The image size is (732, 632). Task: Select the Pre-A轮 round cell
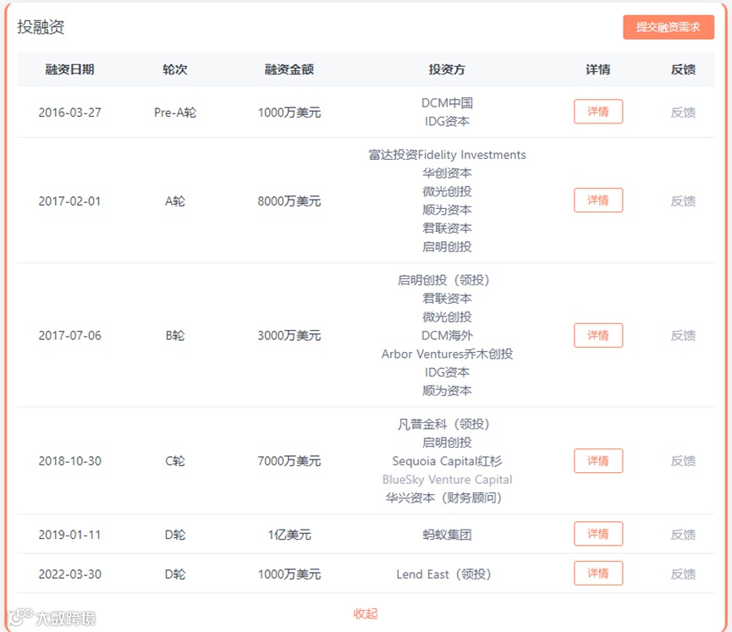pyautogui.click(x=175, y=113)
